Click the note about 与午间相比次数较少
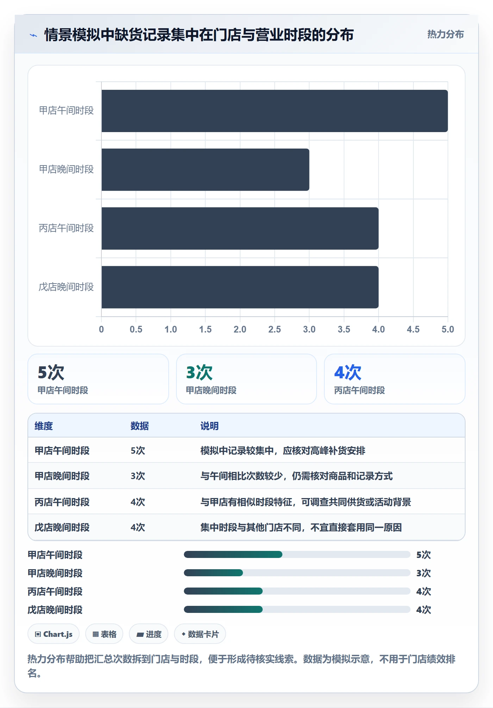This screenshot has height=708, width=493. 297,476
